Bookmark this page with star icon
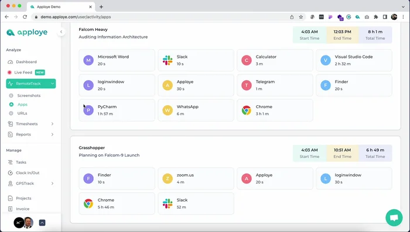 pos(301,17)
